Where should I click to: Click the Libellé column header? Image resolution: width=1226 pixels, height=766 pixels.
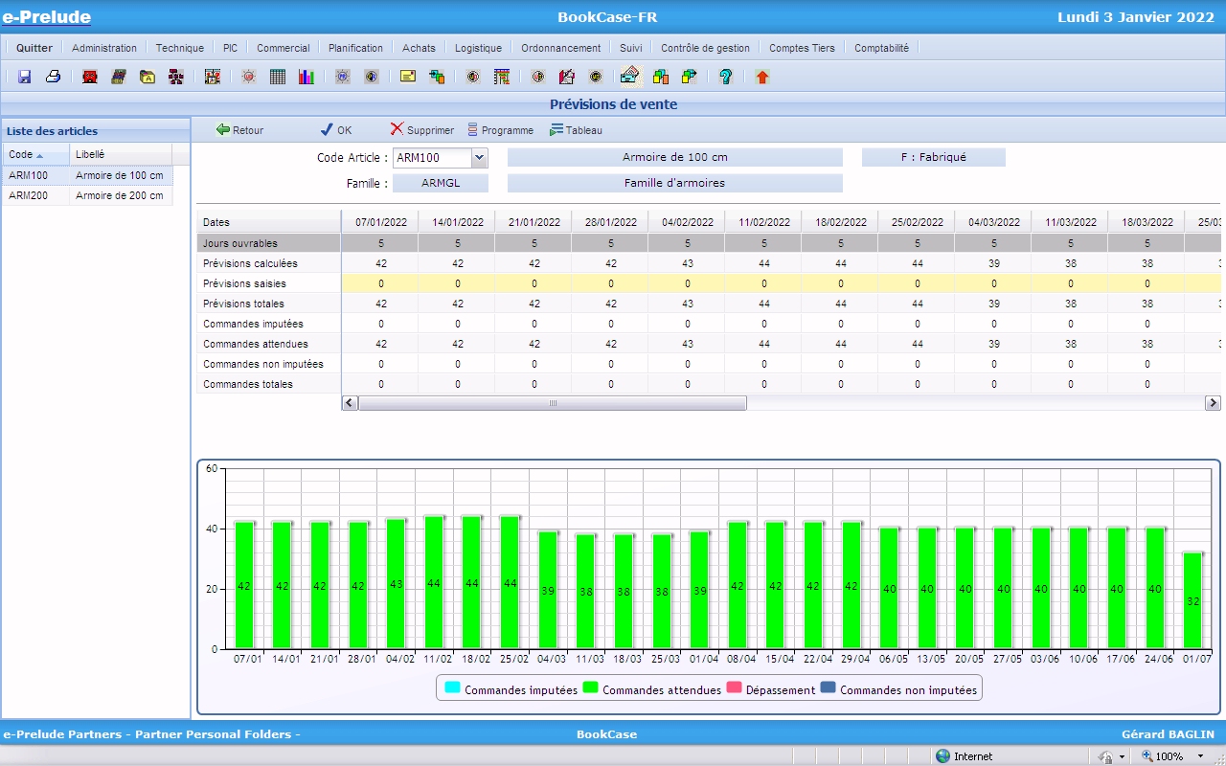[x=121, y=154]
